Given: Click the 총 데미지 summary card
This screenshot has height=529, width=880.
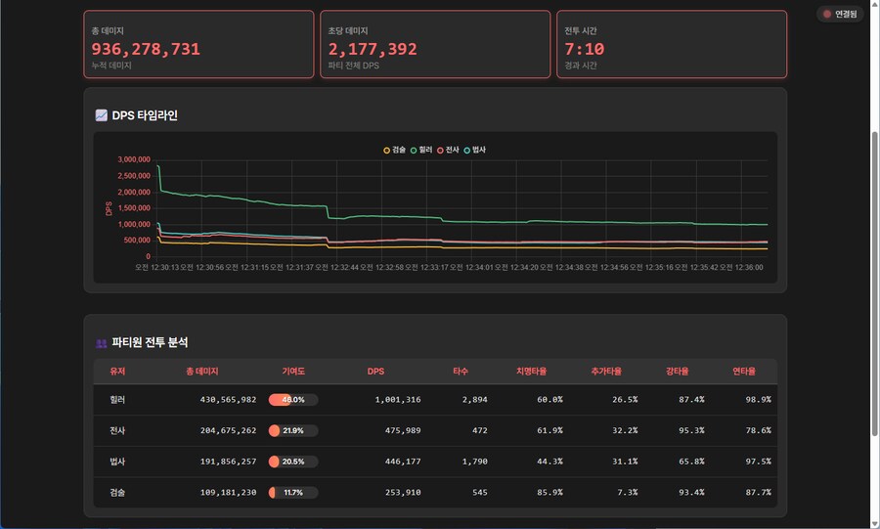Looking at the screenshot, I should [x=198, y=44].
